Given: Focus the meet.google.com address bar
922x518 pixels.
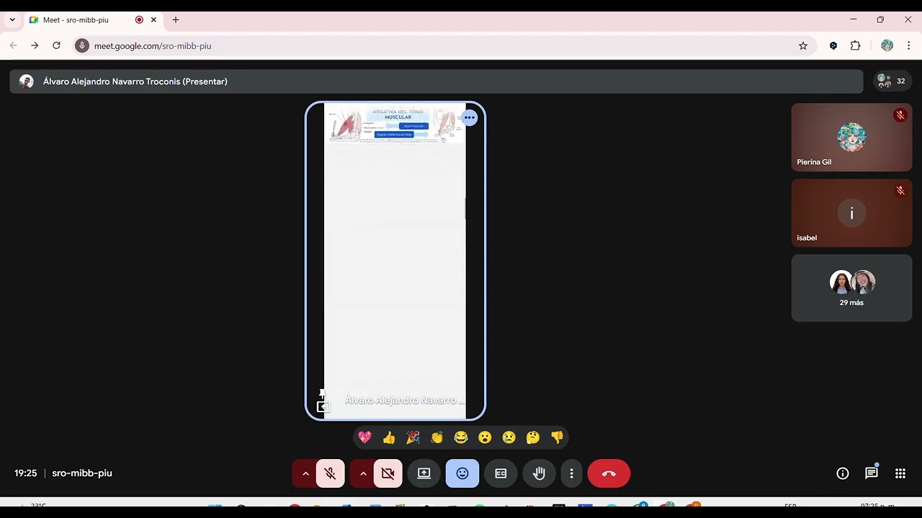Looking at the screenshot, I should coord(444,46).
